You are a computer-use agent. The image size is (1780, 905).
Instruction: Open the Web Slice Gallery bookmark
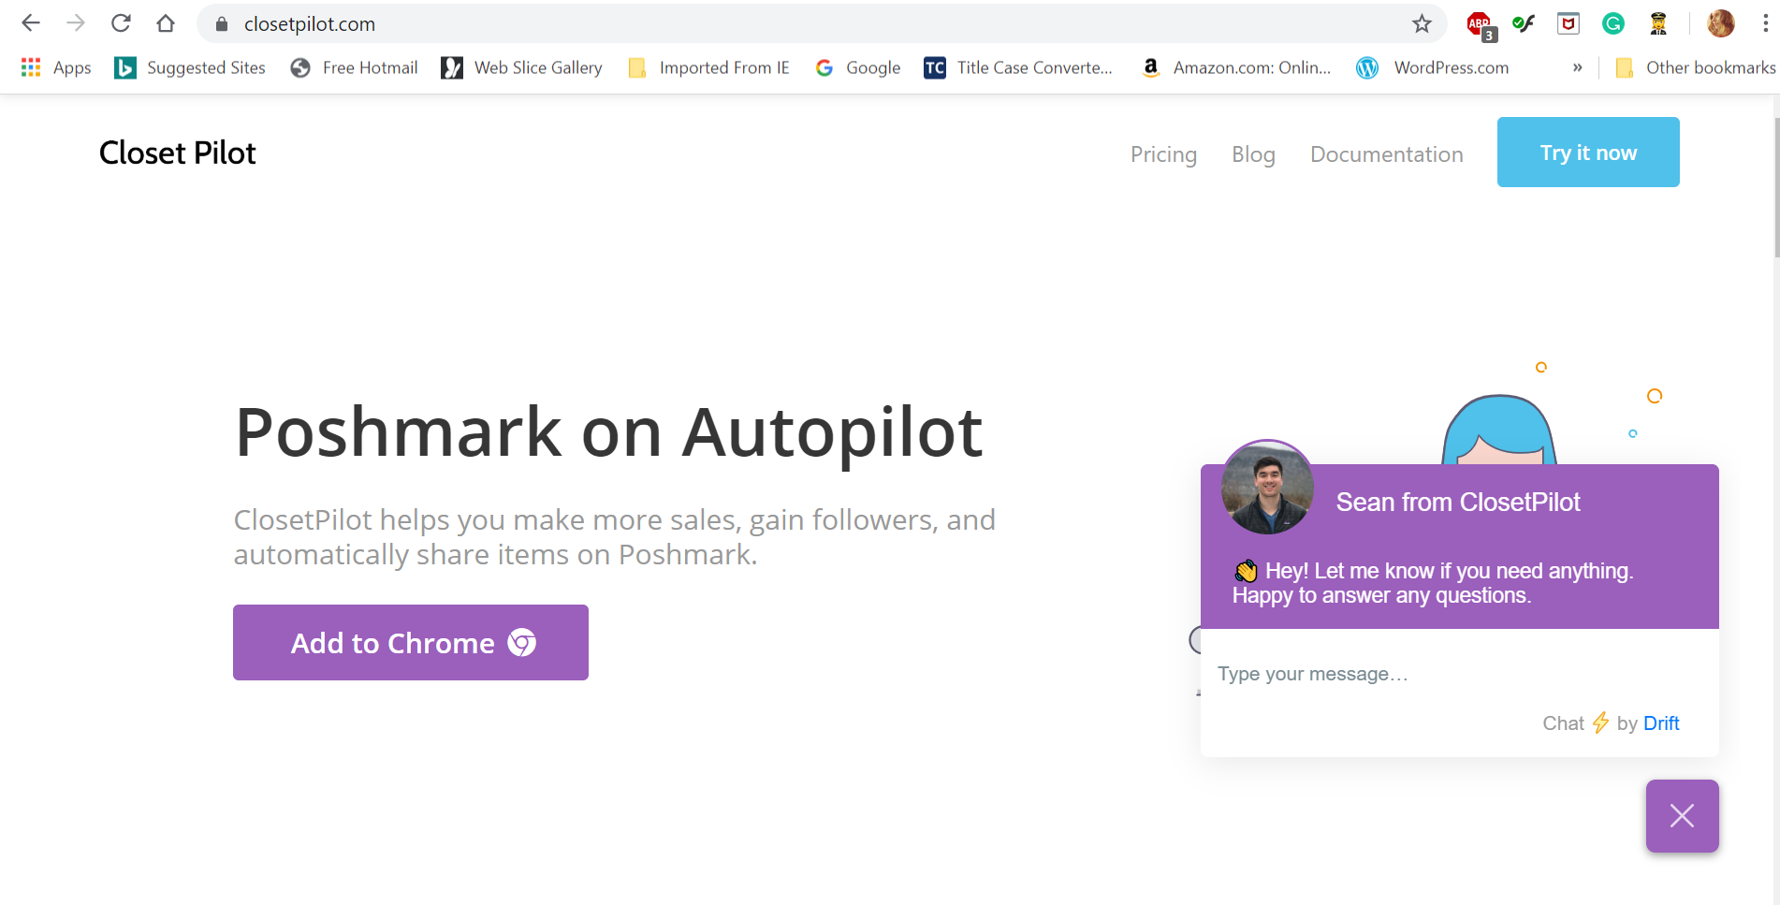pos(522,67)
